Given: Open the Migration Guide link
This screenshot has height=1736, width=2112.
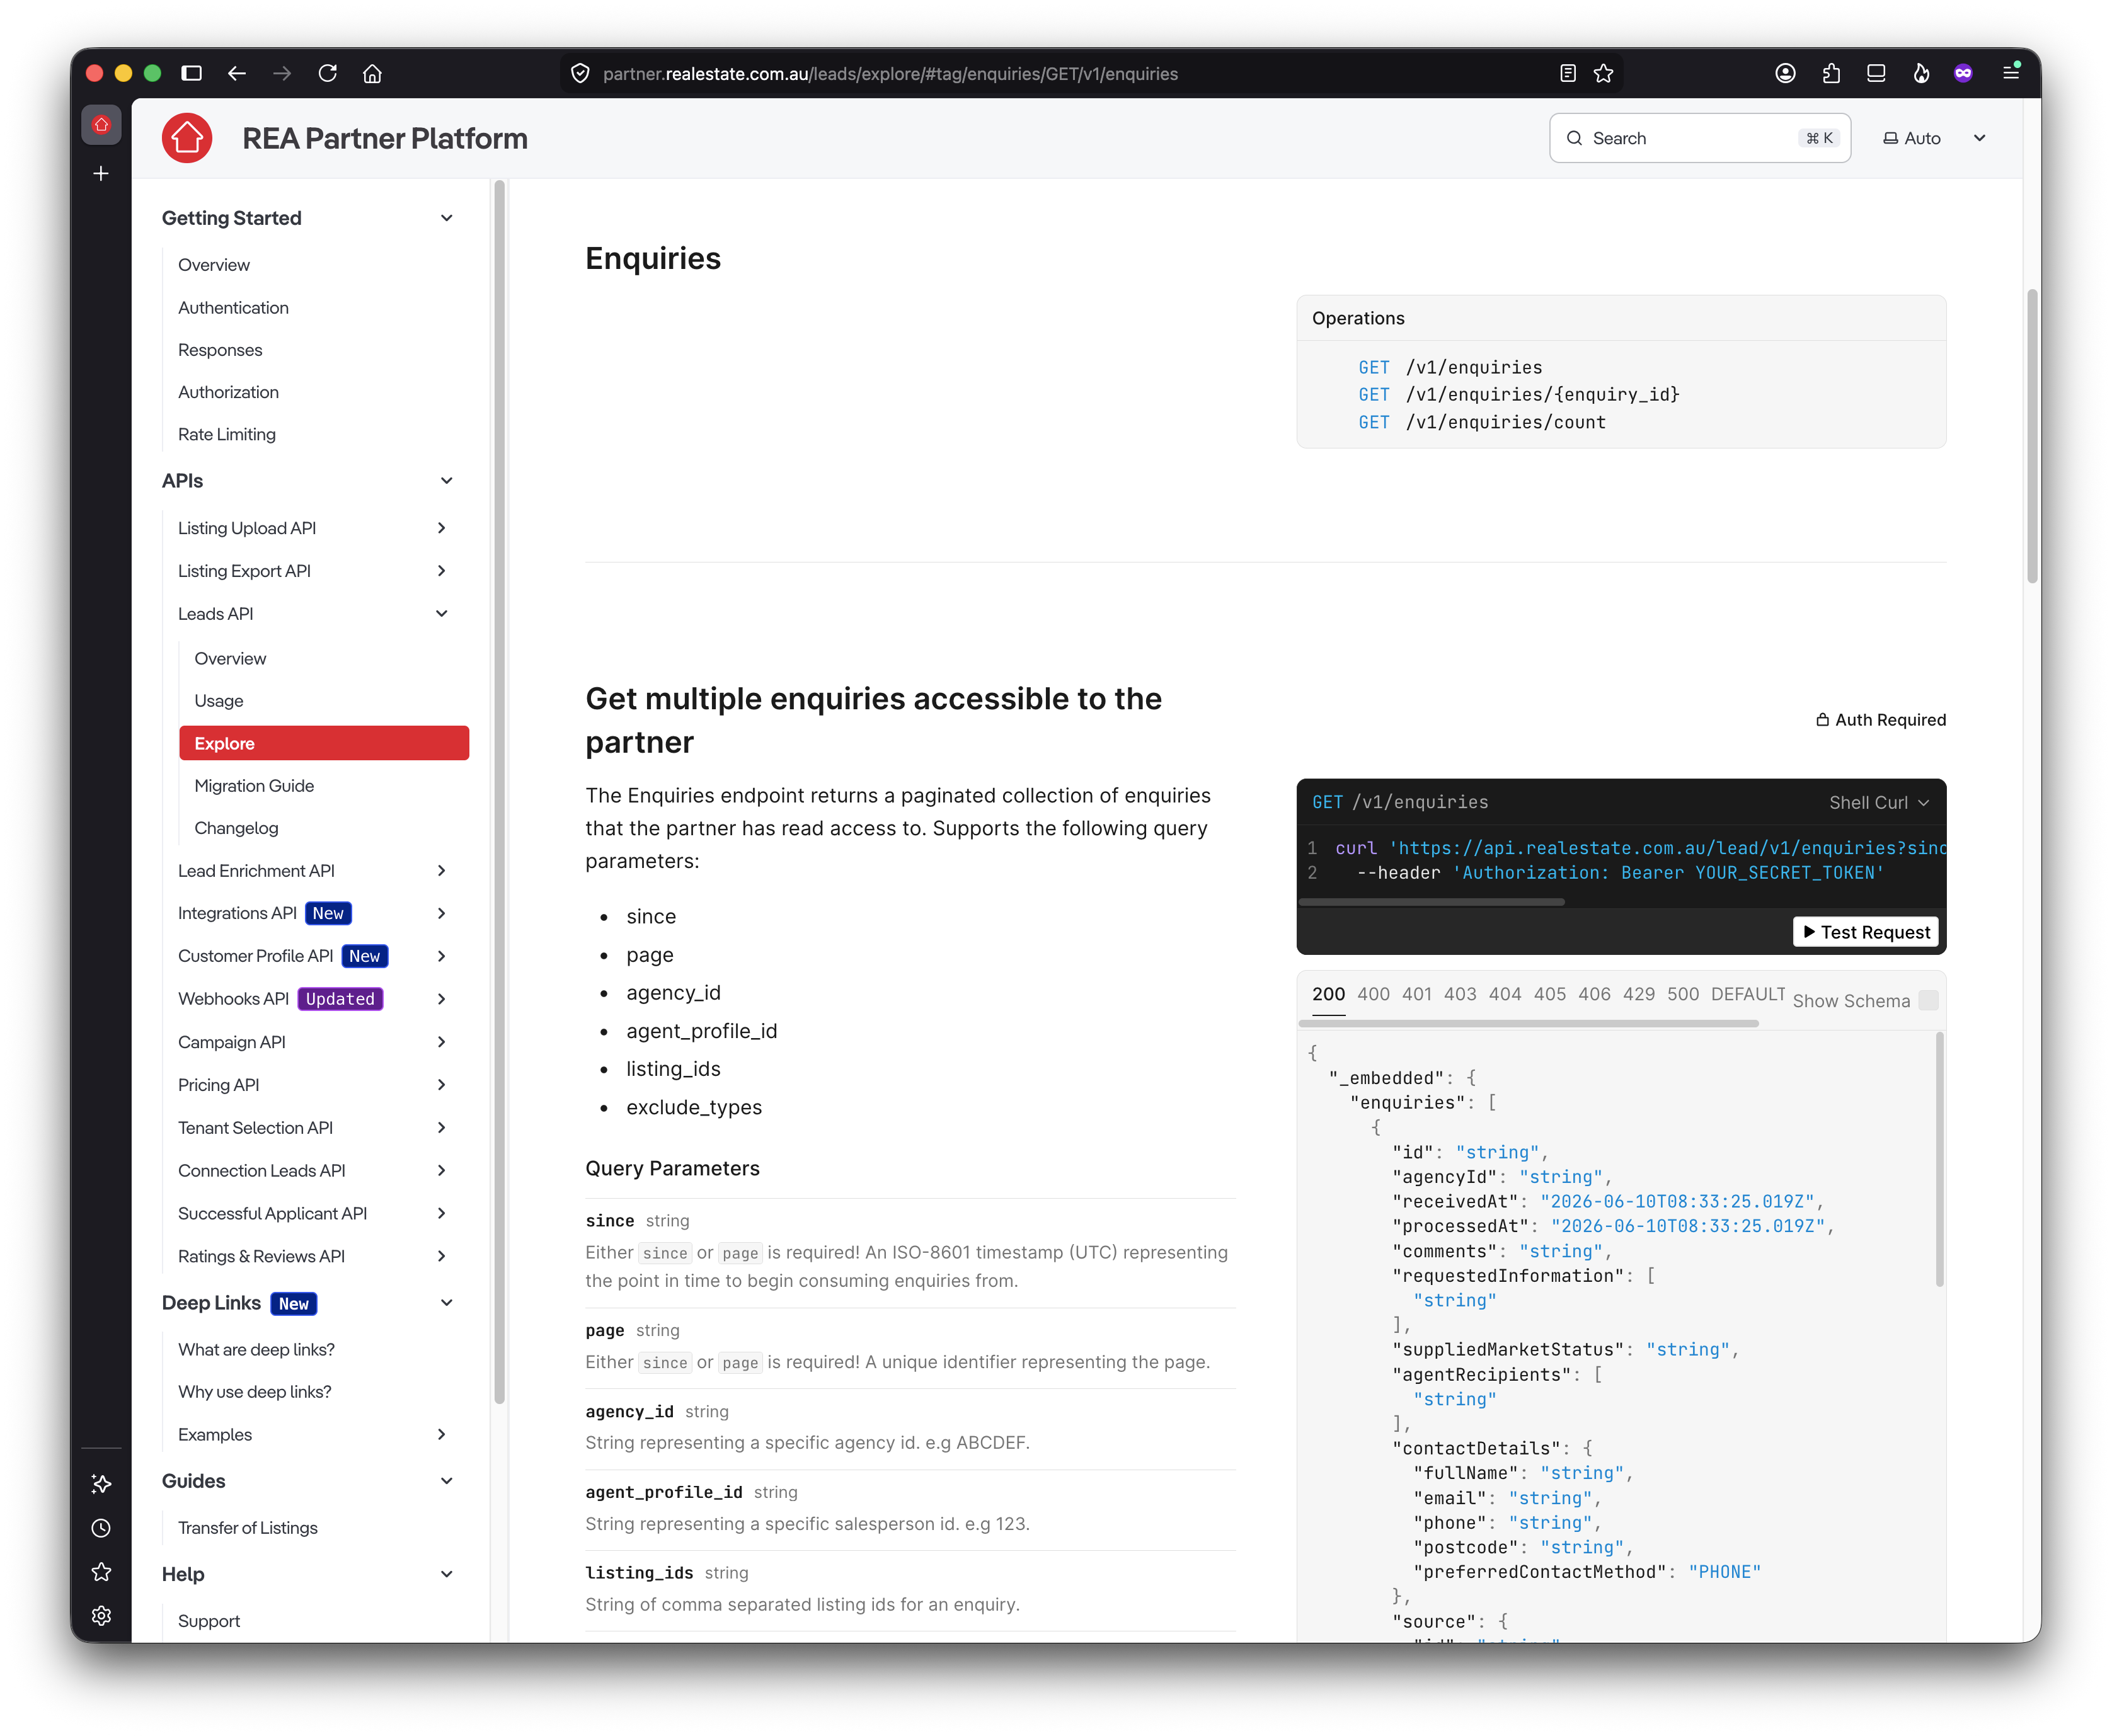Looking at the screenshot, I should [254, 786].
